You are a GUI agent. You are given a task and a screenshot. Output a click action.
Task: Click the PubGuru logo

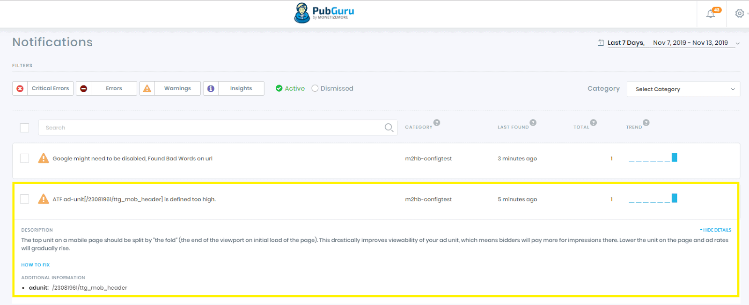pyautogui.click(x=324, y=13)
